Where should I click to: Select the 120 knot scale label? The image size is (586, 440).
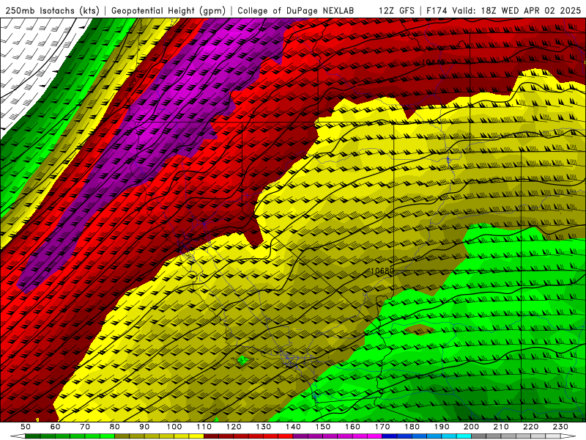tap(234, 427)
